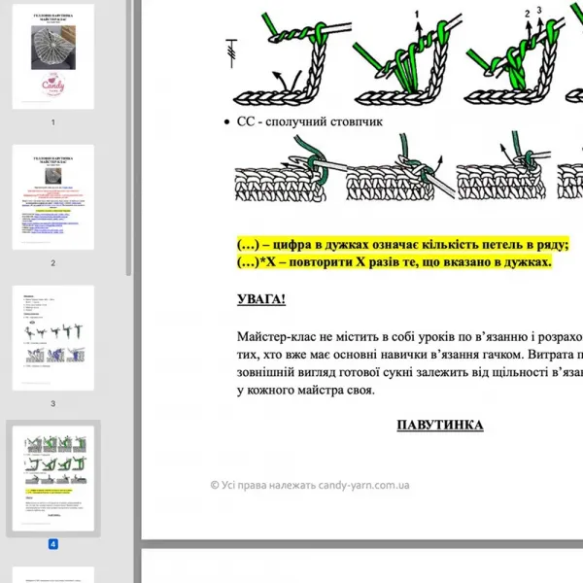Click page number label 2 under the thumbnail

(x=53, y=263)
